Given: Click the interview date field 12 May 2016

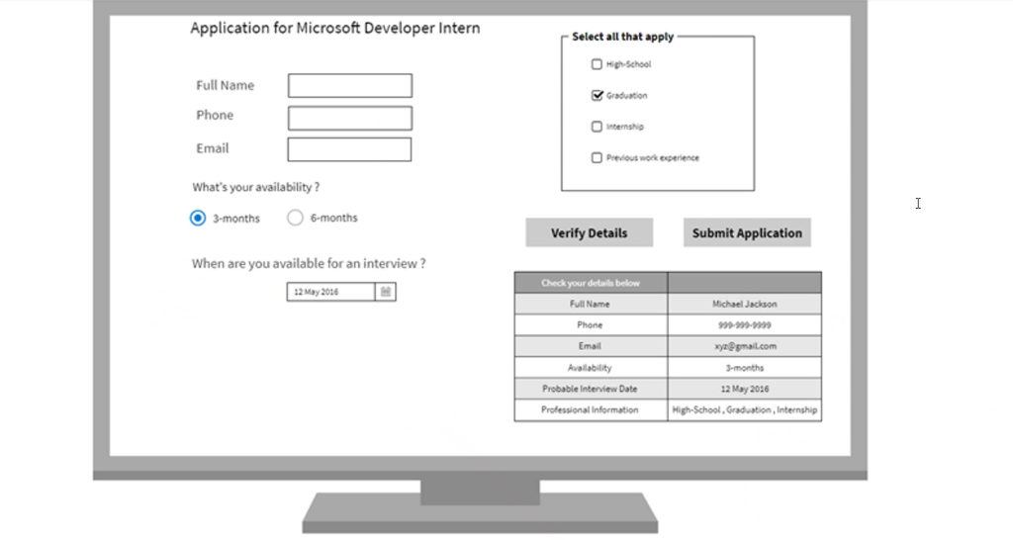Looking at the screenshot, I should point(330,292).
